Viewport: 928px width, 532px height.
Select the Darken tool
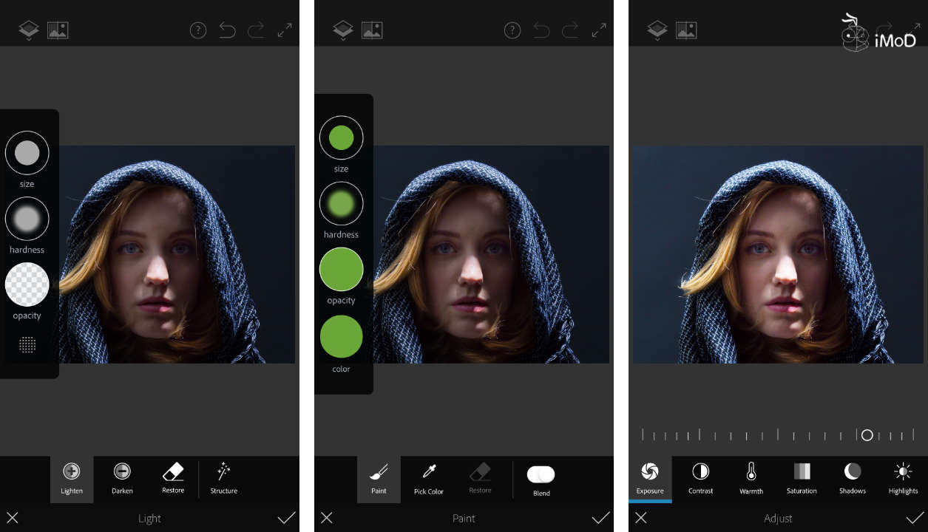click(121, 478)
